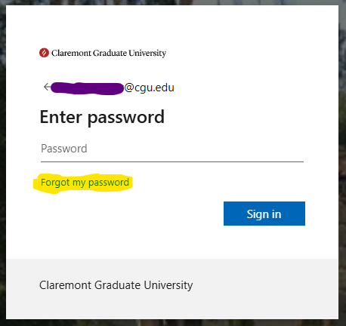346x326 pixels.
Task: Click the Enter password heading
Action: point(102,117)
